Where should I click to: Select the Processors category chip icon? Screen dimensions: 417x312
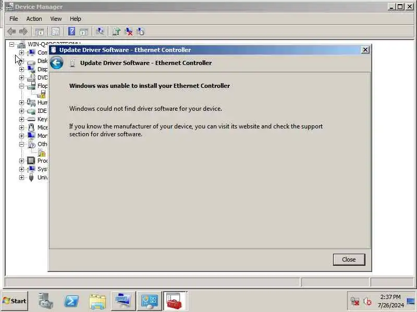click(31, 161)
